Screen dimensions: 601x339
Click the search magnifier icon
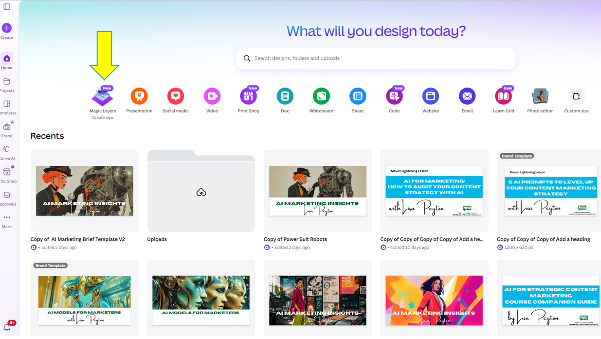247,58
